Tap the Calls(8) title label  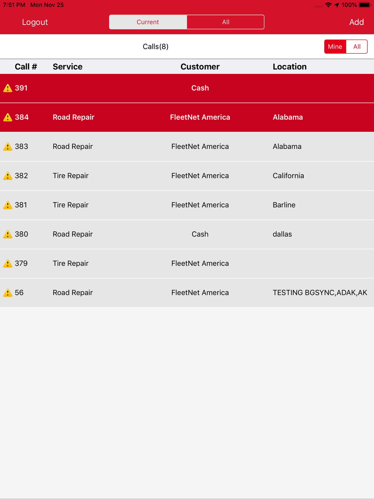(156, 46)
